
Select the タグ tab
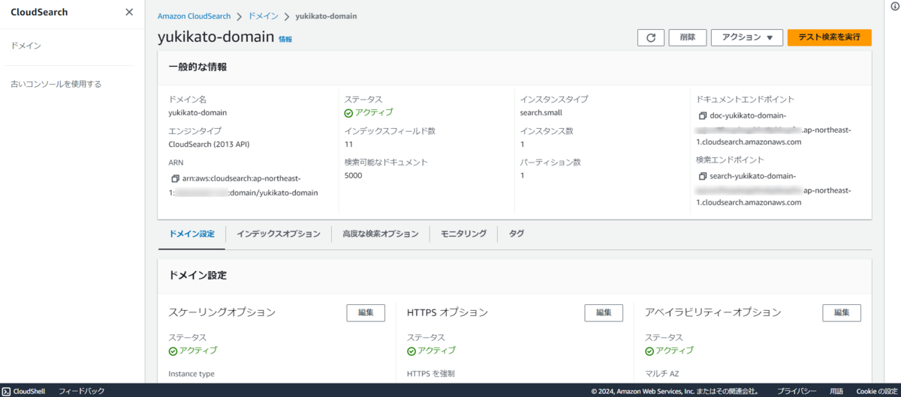[x=517, y=234]
